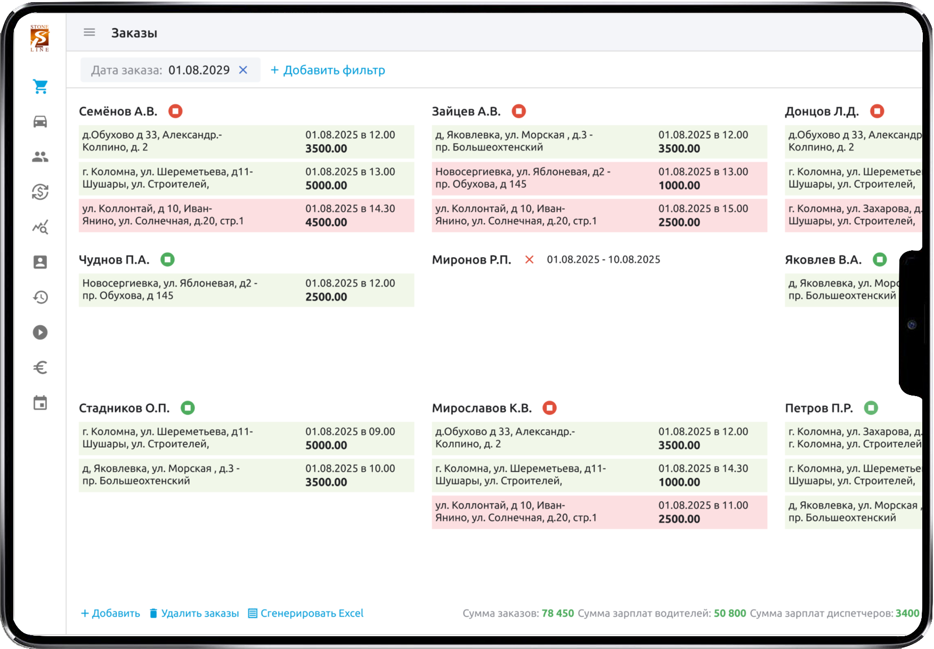Open the car vehicles section in sidebar
The image size is (934, 649).
(x=40, y=121)
